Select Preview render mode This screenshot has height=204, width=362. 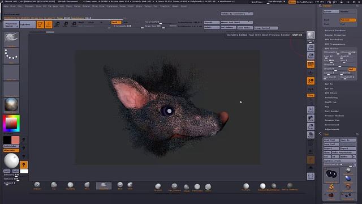click(x=348, y=20)
